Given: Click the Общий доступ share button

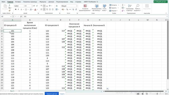Looking at the screenshot, I should point(161,2).
